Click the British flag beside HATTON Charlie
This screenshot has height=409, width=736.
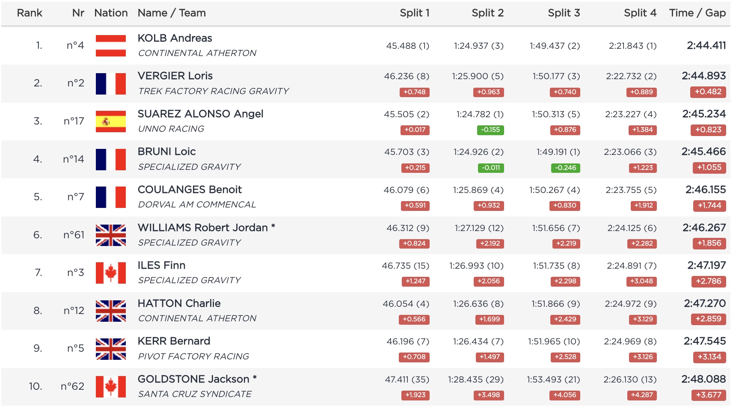coord(110,311)
